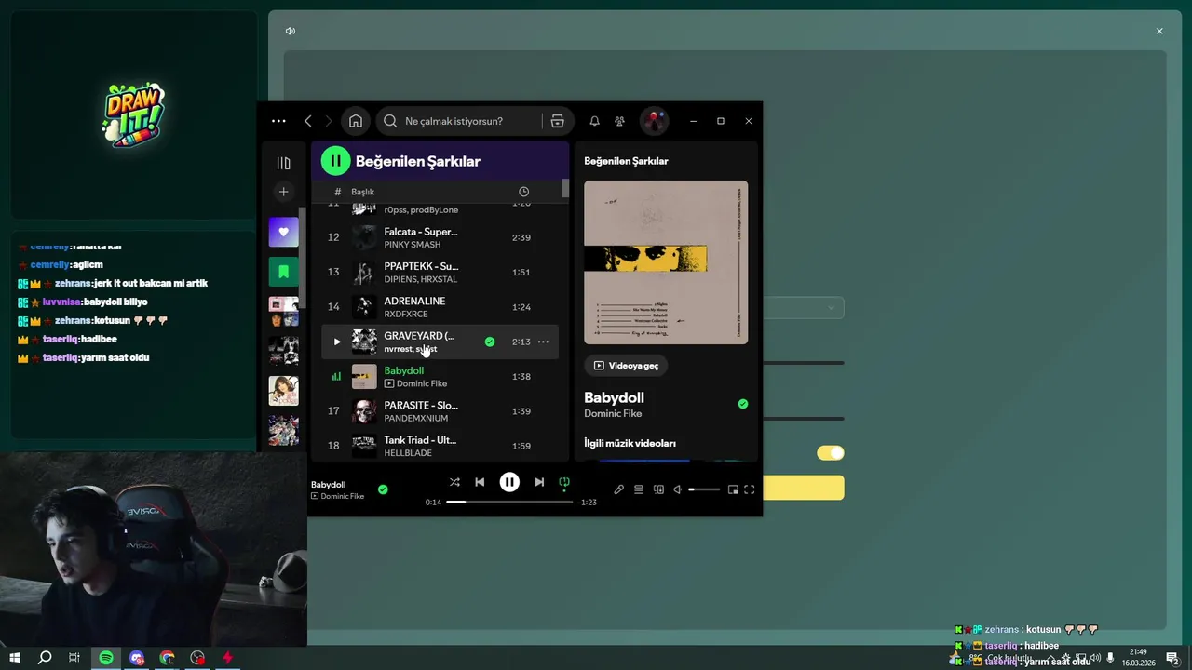Create a playlist with the plus icon
The height and width of the screenshot is (670, 1192).
click(284, 192)
